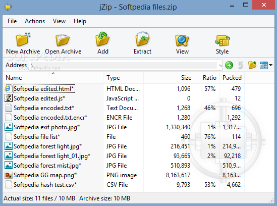Click the blank file icon of Softpedia encoded.txt.encr
Image resolution: width=277 pixels, height=206 pixels.
click(x=8, y=117)
